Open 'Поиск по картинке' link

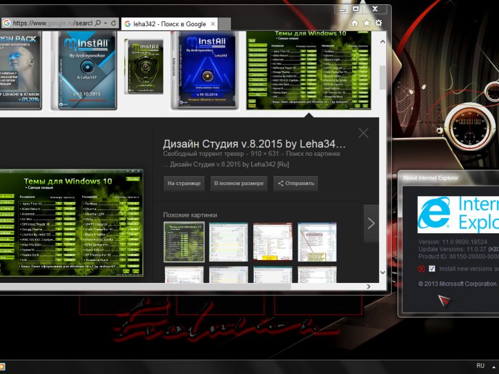[x=313, y=154]
